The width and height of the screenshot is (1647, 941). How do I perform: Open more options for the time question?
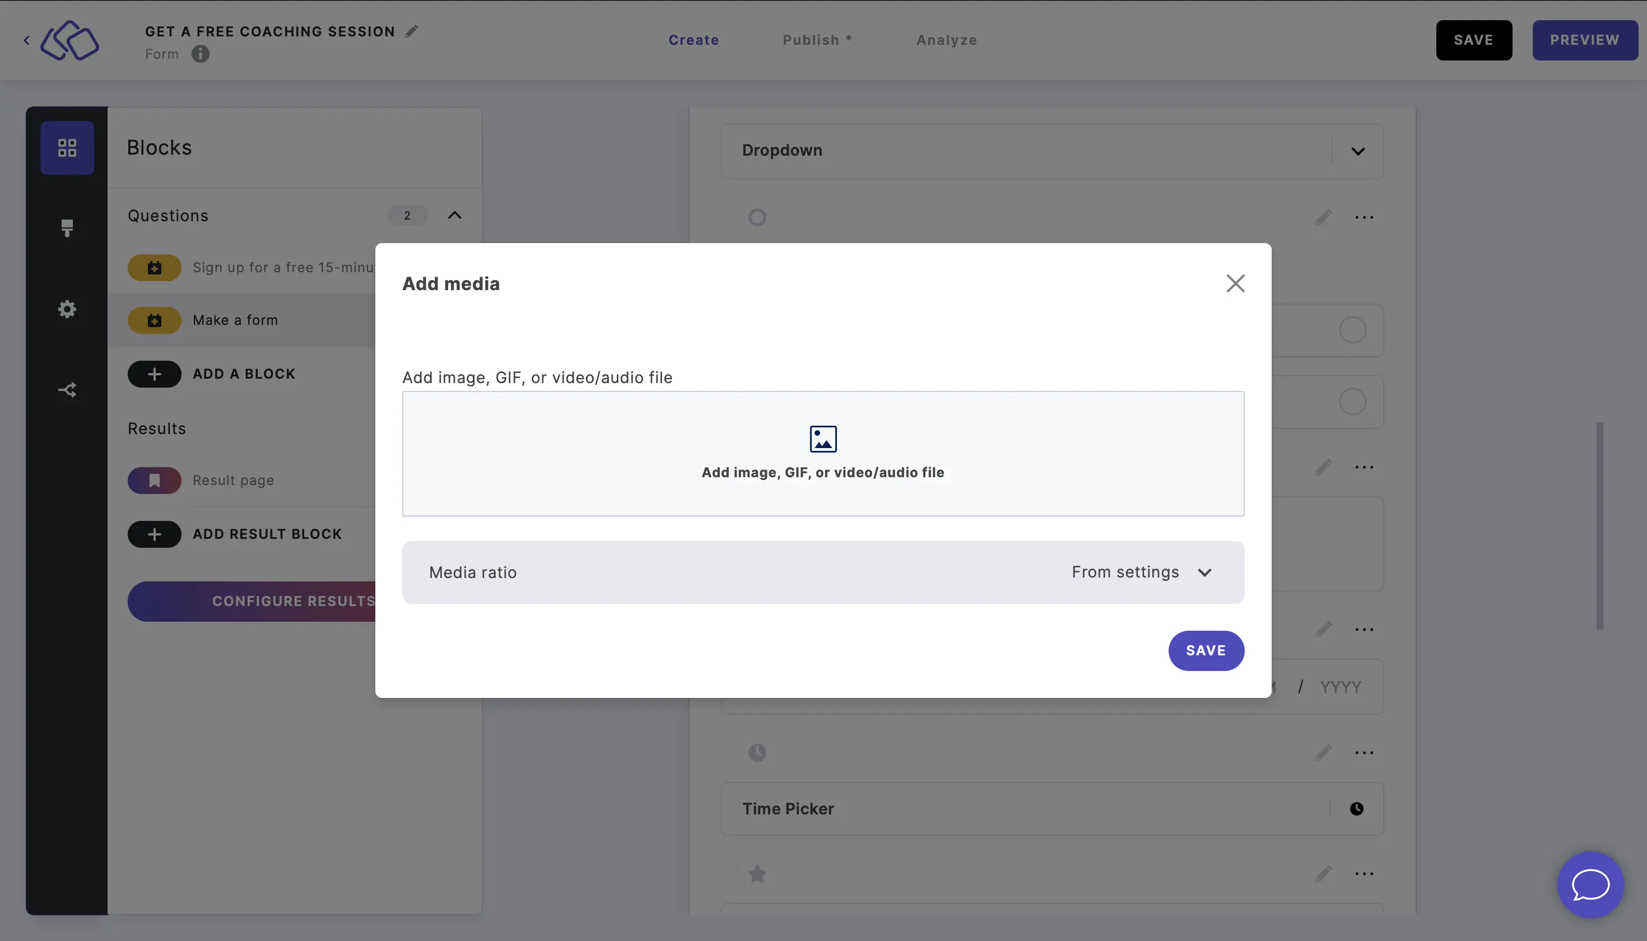(1364, 752)
